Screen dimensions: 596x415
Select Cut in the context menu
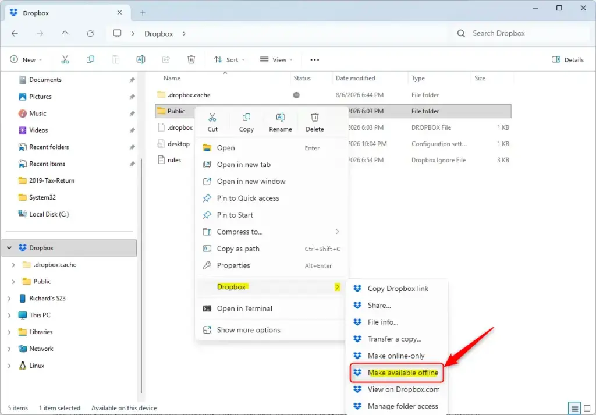[x=212, y=122]
